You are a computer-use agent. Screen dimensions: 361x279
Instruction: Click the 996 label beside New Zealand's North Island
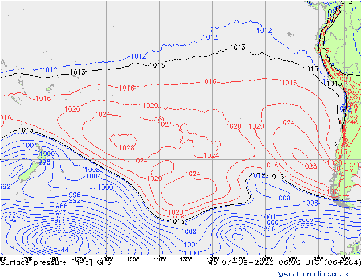pyautogui.click(x=44, y=162)
